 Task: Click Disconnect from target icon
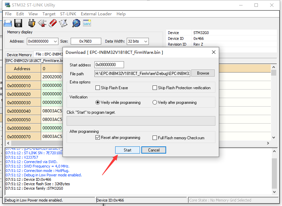click(x=42, y=23)
